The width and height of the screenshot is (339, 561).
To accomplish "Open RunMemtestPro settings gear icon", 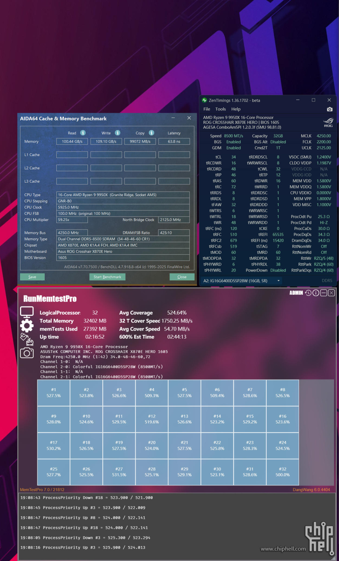I will point(27,325).
